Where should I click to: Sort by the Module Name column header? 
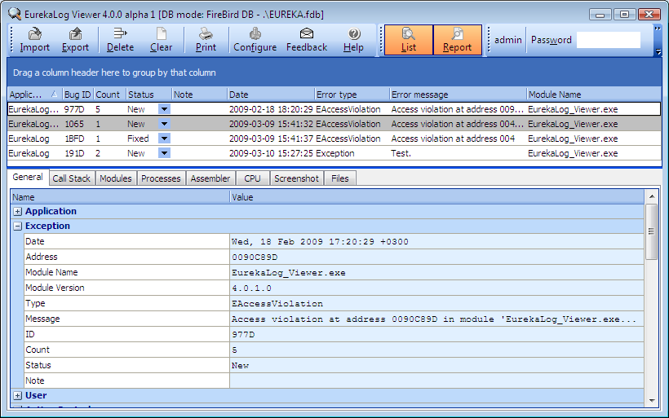(x=594, y=95)
